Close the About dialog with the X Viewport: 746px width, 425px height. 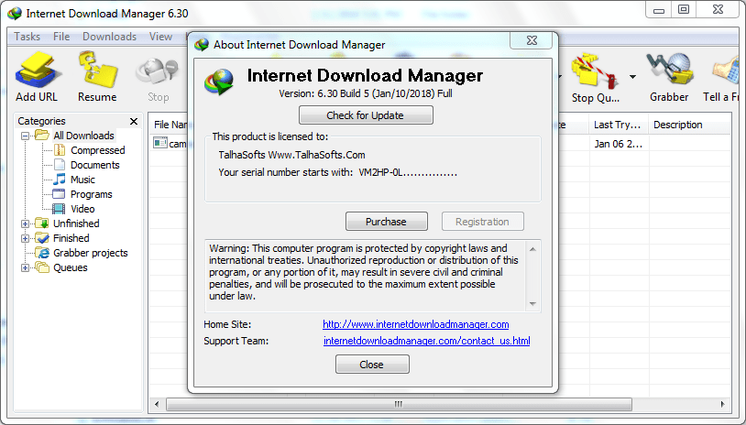pos(532,40)
